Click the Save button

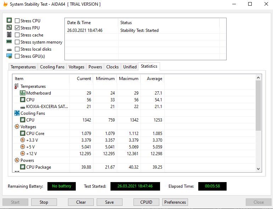coord(109,202)
